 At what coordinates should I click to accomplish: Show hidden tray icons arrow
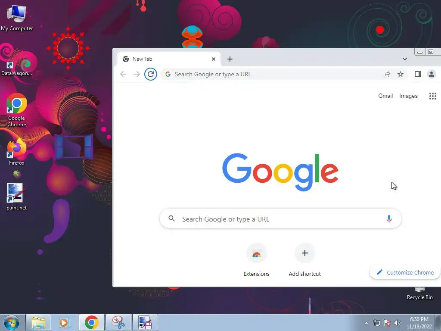click(x=366, y=323)
